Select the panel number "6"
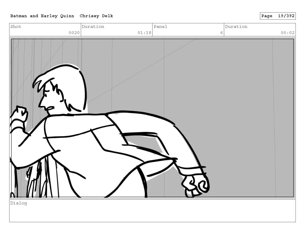 tap(221, 33)
